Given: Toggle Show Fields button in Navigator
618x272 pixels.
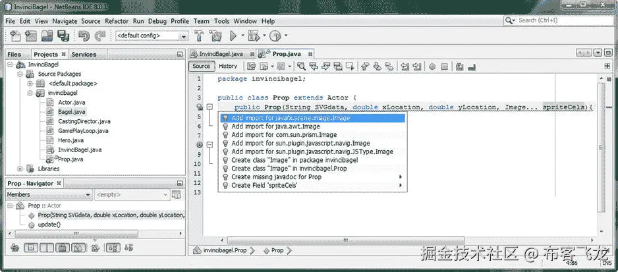Looking at the screenshot, I should pos(31,248).
